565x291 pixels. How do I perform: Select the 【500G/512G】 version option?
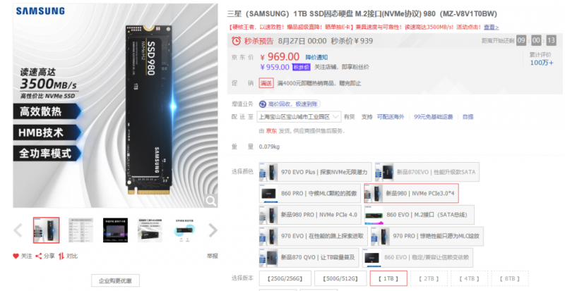click(x=340, y=278)
